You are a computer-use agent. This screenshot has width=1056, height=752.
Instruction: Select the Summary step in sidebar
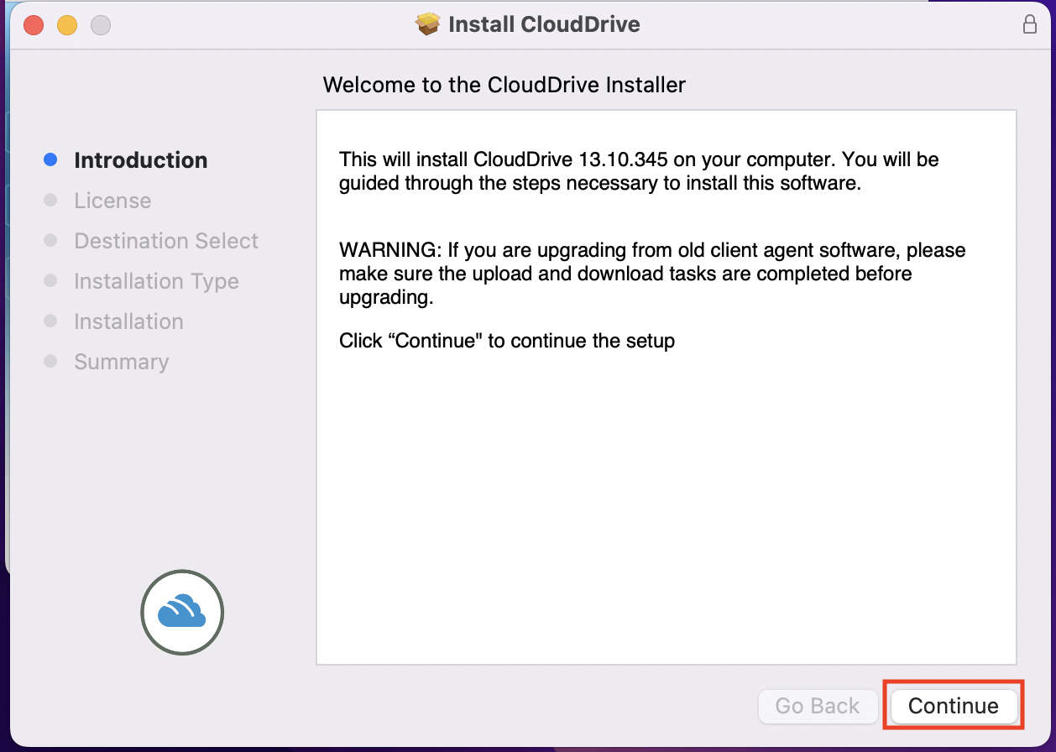[121, 362]
